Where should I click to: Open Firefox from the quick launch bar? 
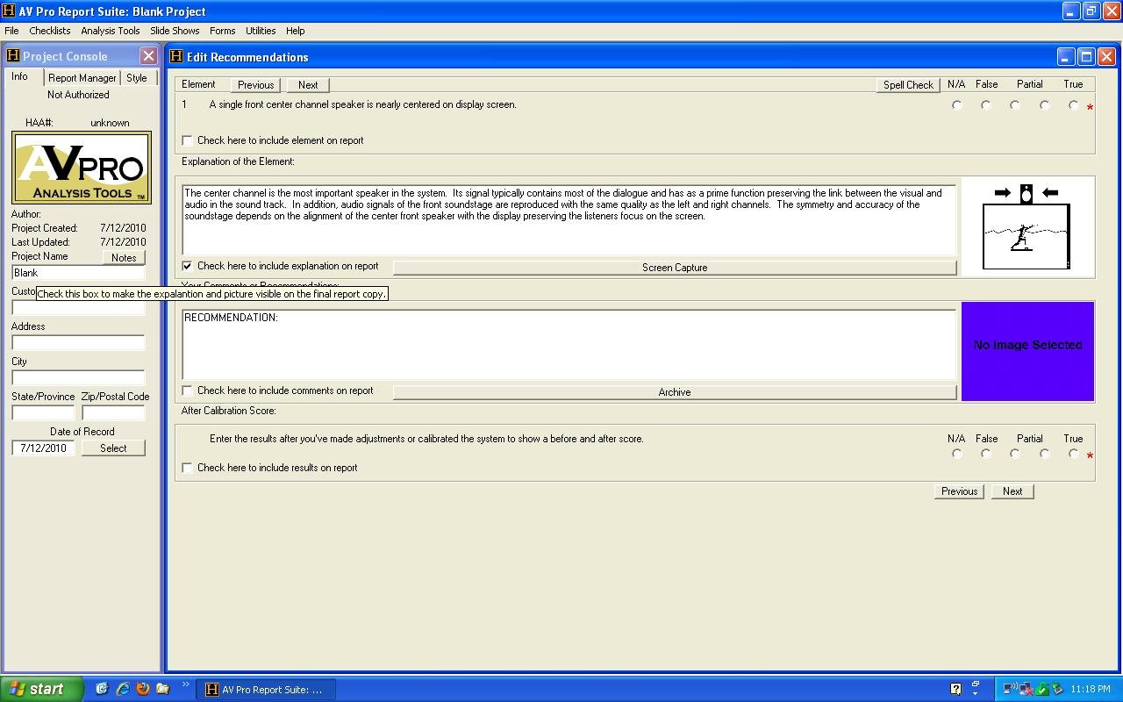143,689
